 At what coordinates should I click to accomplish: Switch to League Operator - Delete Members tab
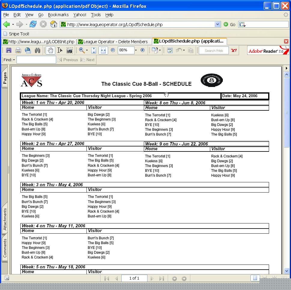[114, 42]
